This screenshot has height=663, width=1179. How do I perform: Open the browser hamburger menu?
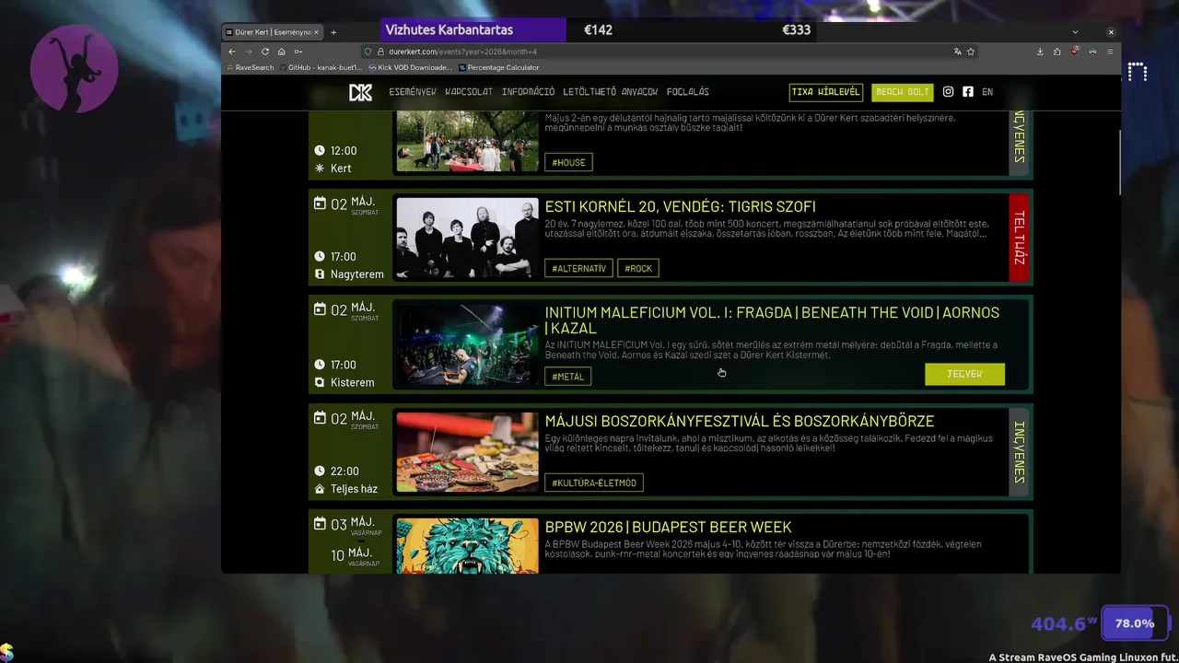1111,52
